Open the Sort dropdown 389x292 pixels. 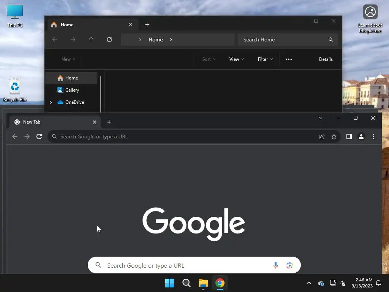pyautogui.click(x=209, y=59)
